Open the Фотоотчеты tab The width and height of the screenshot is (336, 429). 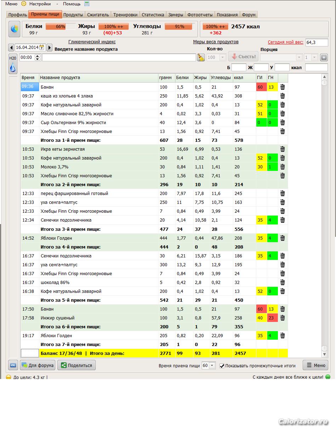(x=200, y=15)
